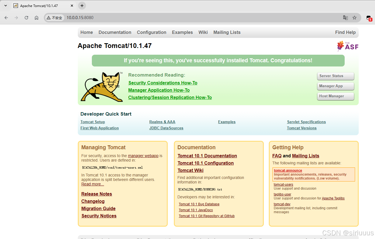Click the Read more... link

pyautogui.click(x=93, y=184)
